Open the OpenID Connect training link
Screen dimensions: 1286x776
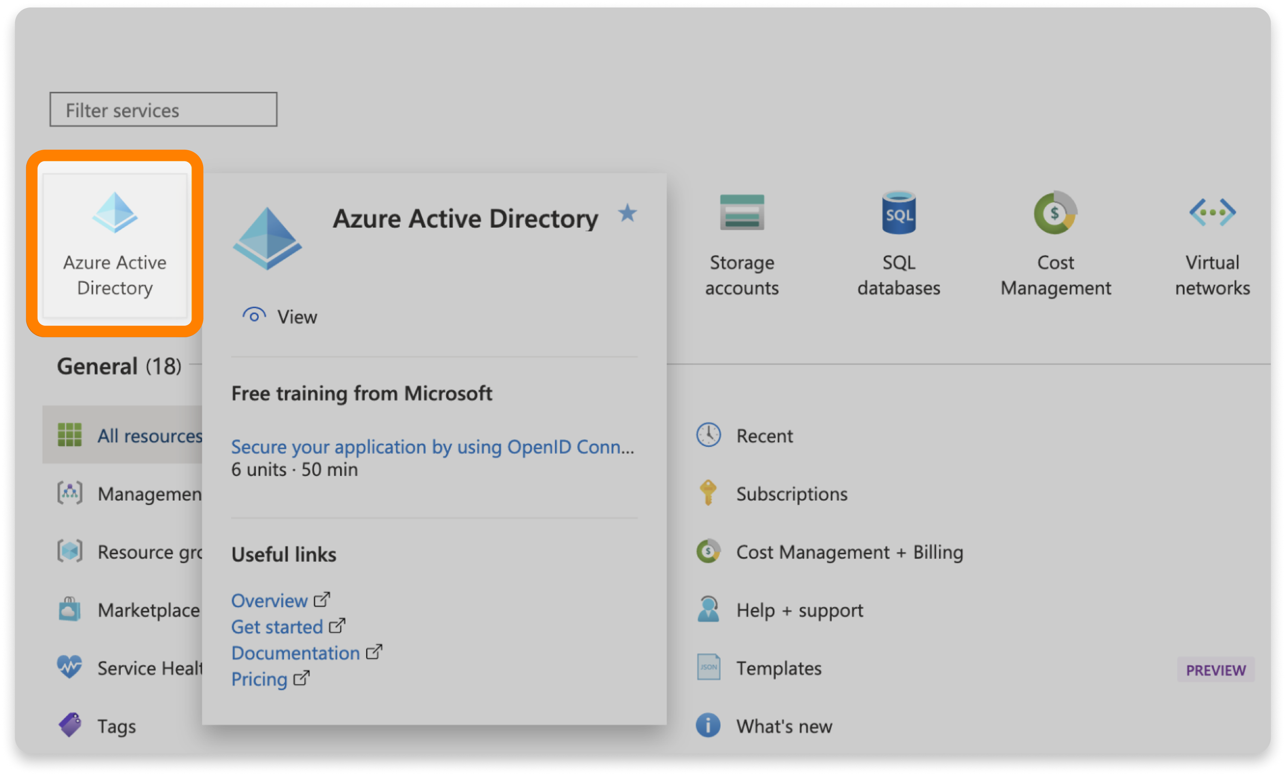coord(433,447)
